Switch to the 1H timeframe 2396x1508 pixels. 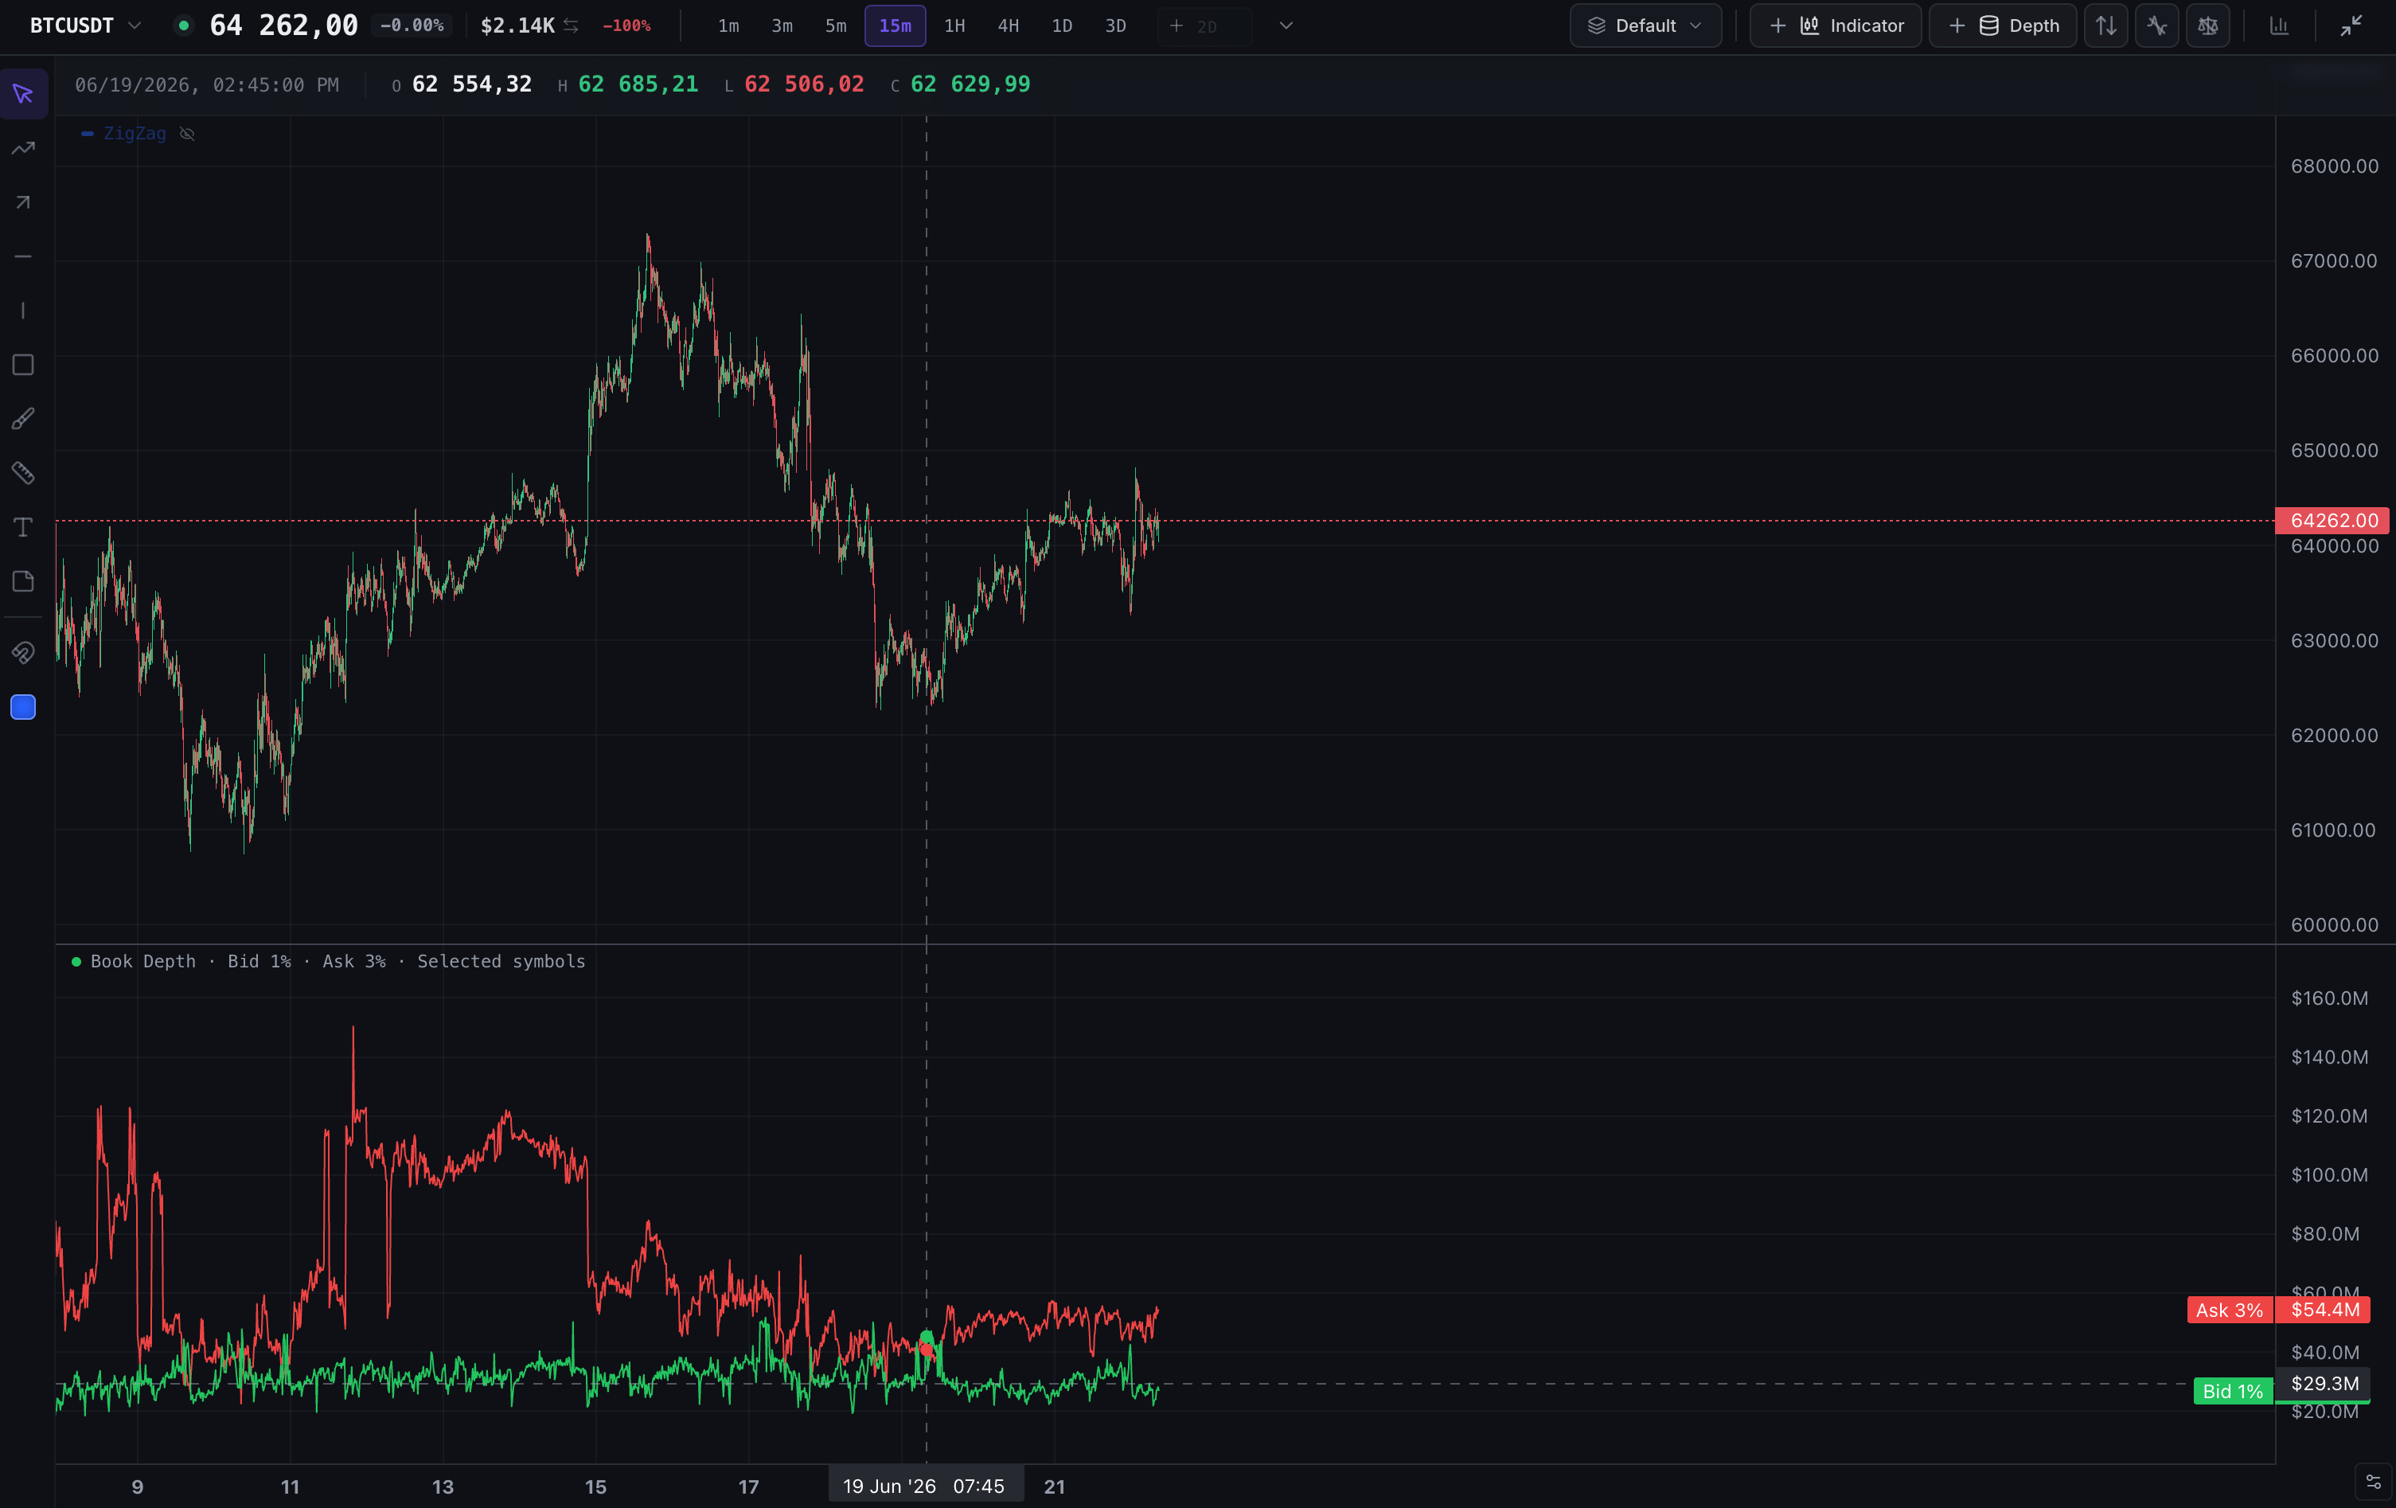coord(954,26)
